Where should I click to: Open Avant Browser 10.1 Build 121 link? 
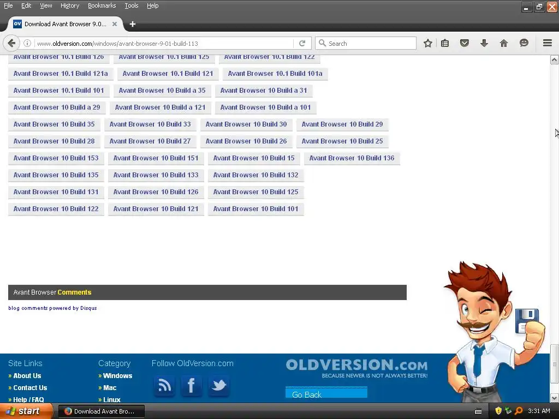(168, 74)
